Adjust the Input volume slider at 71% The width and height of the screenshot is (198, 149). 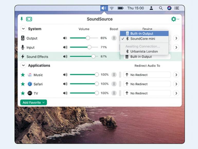pos(84,47)
